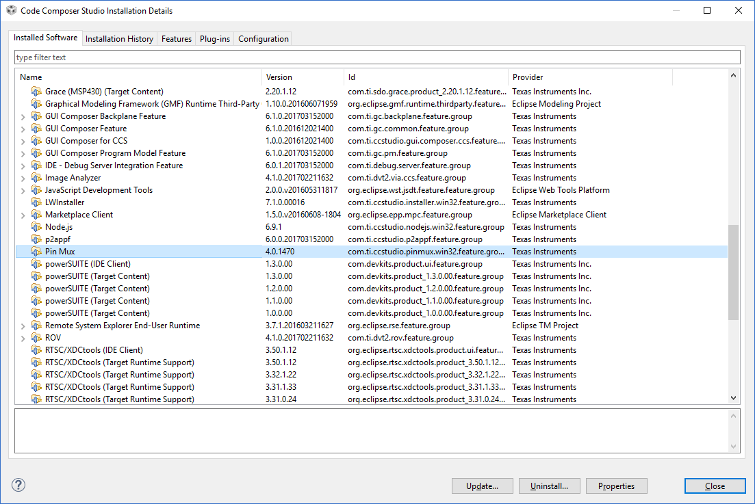This screenshot has width=755, height=504.
Task: Click the list scrollbar down arrow
Action: 733,398
